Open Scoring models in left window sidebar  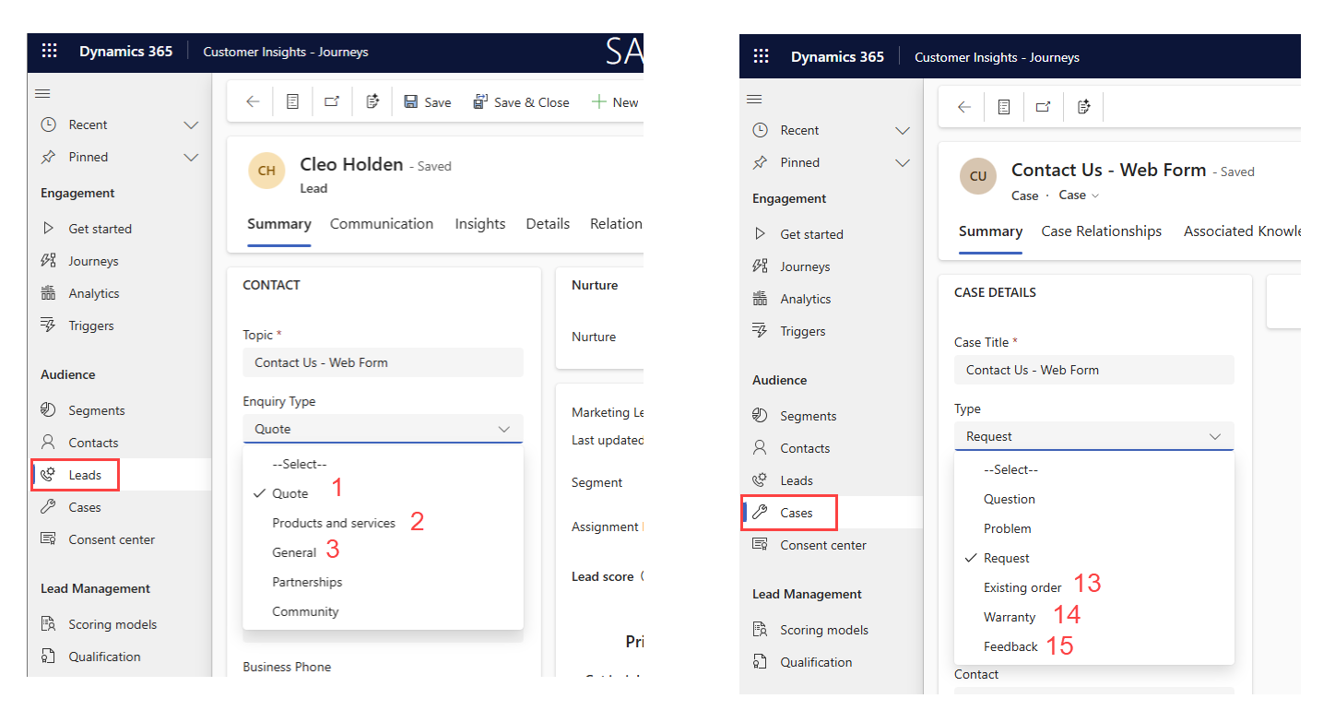click(112, 624)
